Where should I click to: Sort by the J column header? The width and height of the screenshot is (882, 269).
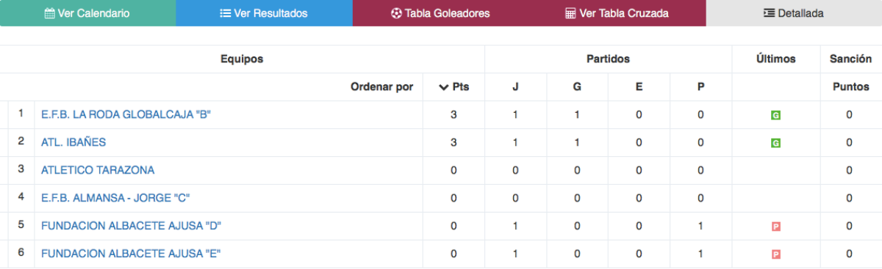pyautogui.click(x=515, y=87)
